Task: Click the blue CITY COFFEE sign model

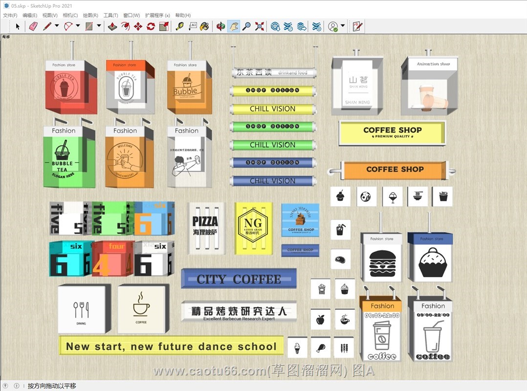Action: 239,279
